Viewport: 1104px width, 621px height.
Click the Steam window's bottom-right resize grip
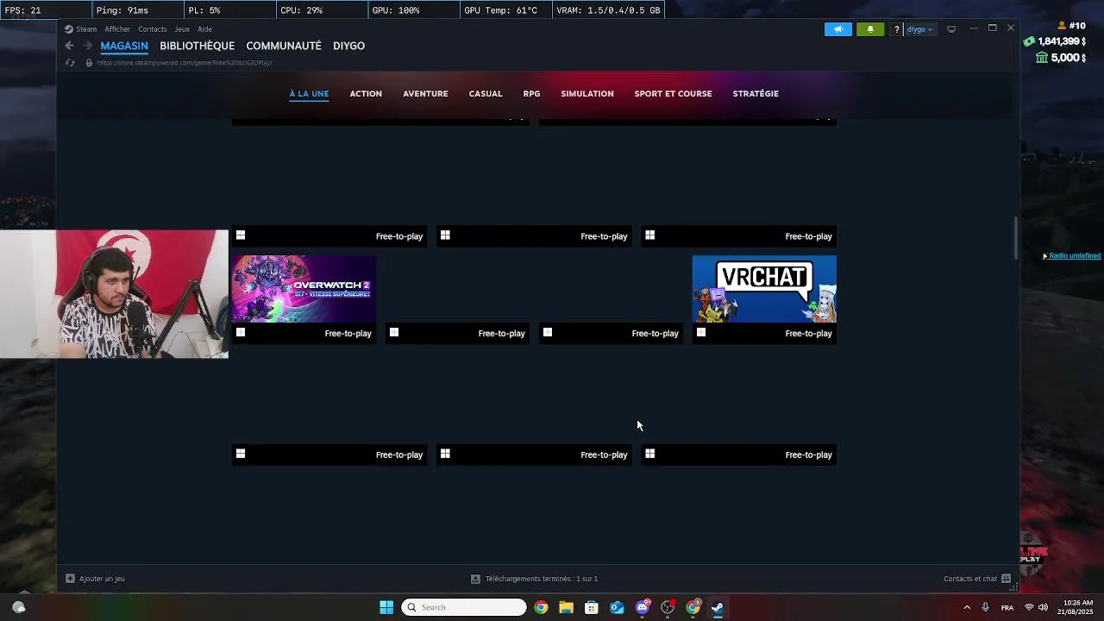(x=1014, y=587)
